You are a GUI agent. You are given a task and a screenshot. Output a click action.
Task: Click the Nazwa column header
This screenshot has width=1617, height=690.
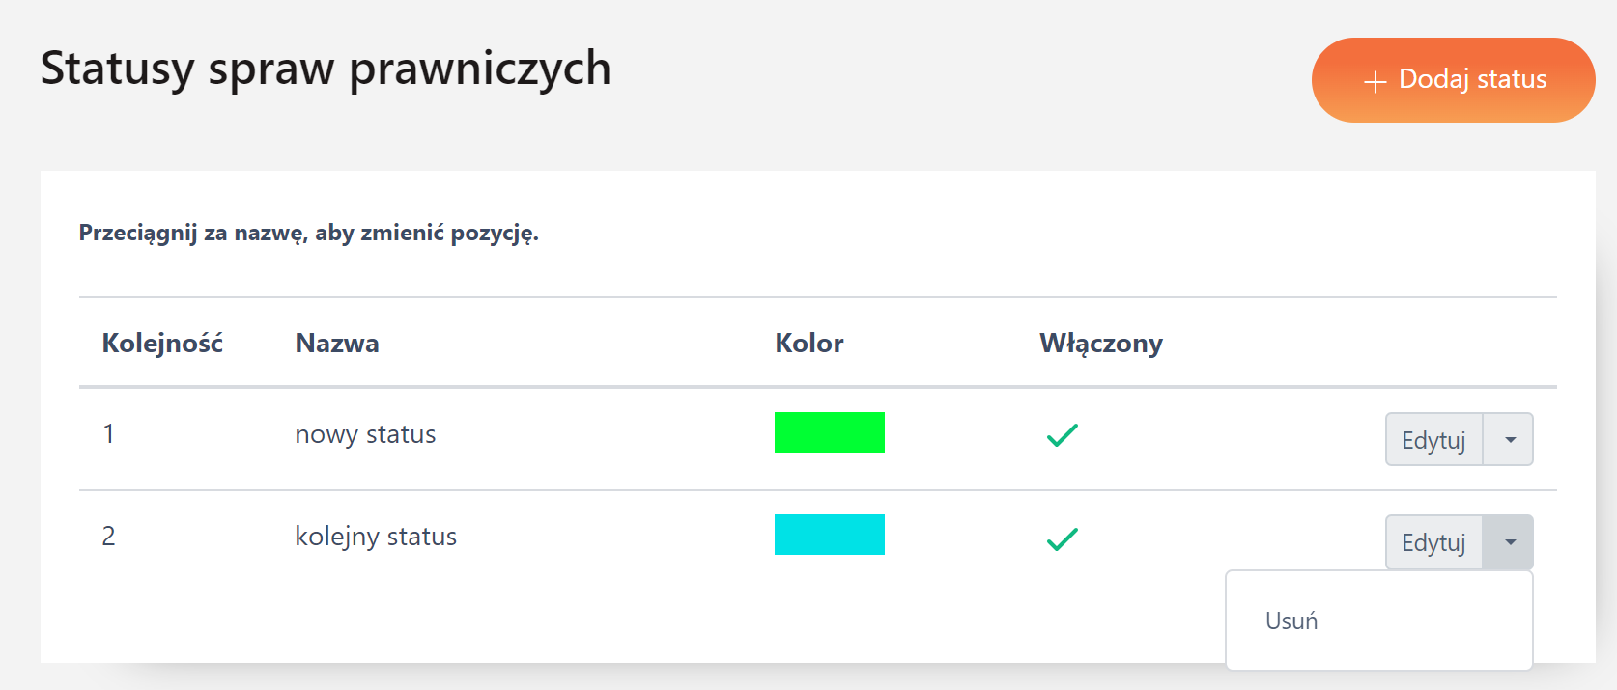(337, 344)
